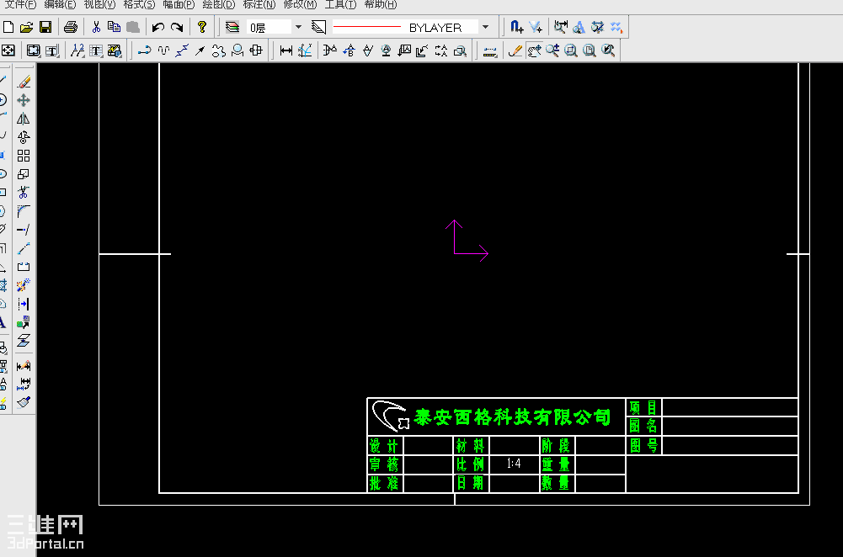The height and width of the screenshot is (557, 843).
Task: Select the revision cloud tool
Action: coord(218,50)
